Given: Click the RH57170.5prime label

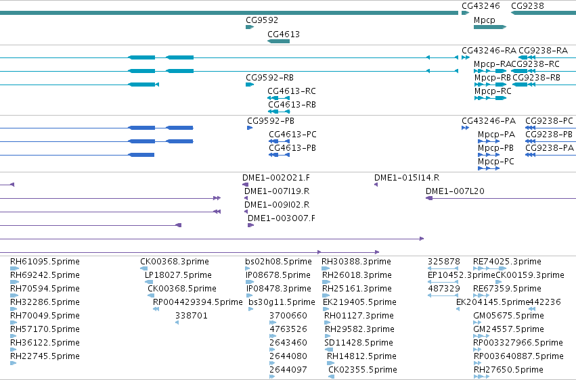Looking at the screenshot, I should 45,329.
